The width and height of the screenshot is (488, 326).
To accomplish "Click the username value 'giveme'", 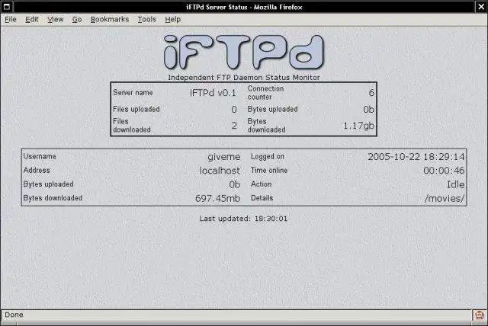I will coord(223,157).
